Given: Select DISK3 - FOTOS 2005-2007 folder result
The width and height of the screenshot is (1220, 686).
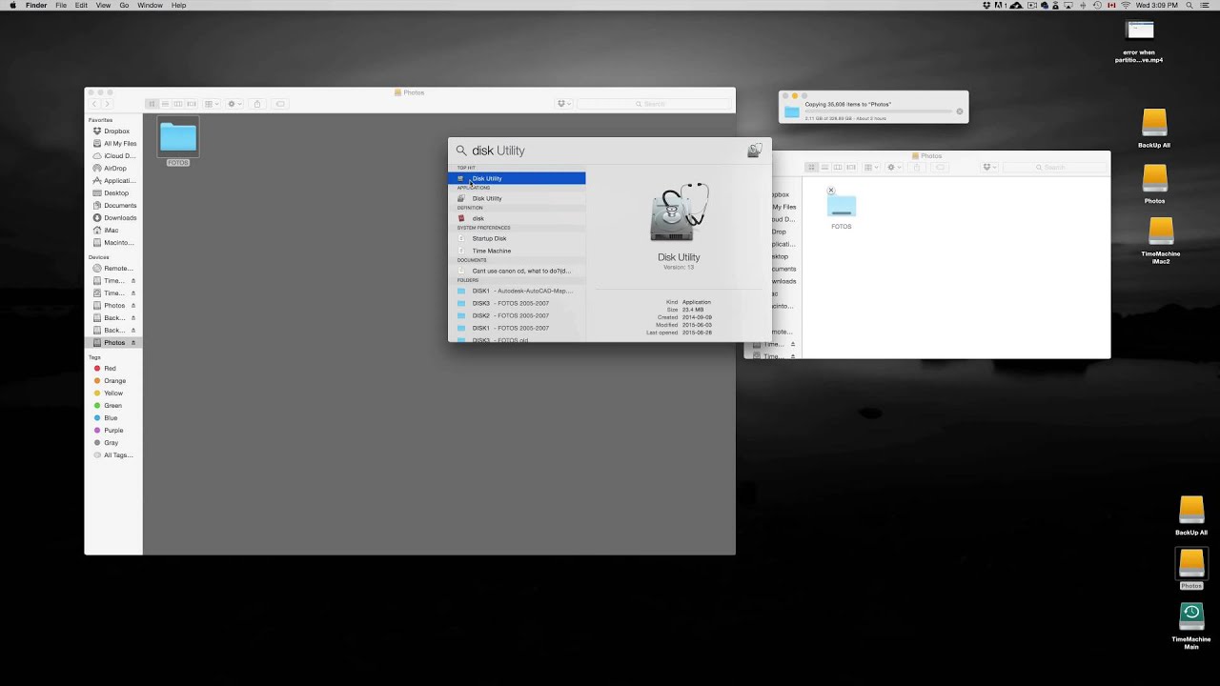Looking at the screenshot, I should [517, 303].
